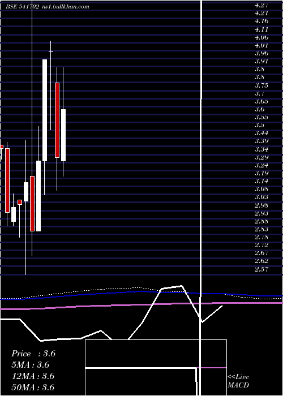Click the 12MA : 3.6 readout

[33, 376]
